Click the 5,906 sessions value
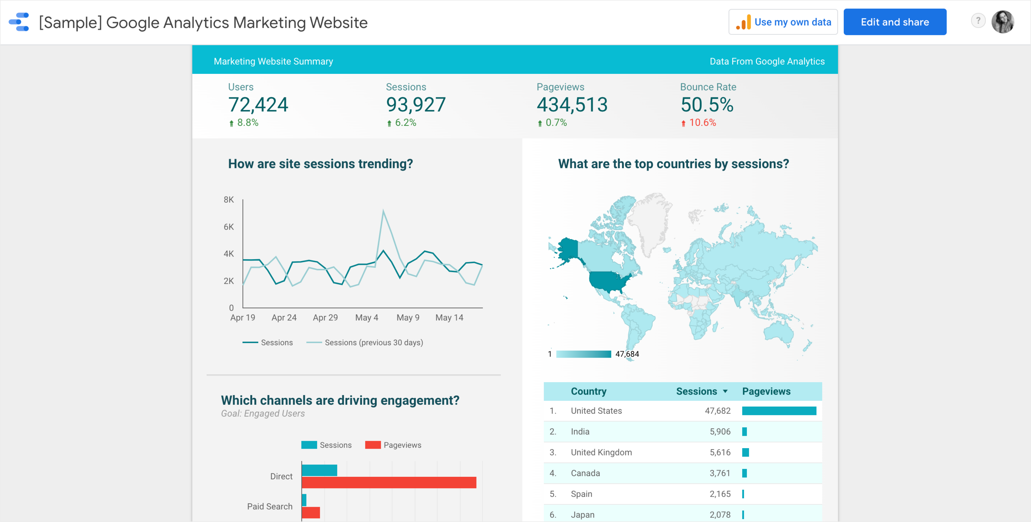This screenshot has width=1031, height=522. [x=720, y=432]
